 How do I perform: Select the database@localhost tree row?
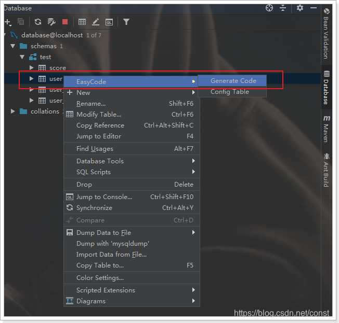162,35
